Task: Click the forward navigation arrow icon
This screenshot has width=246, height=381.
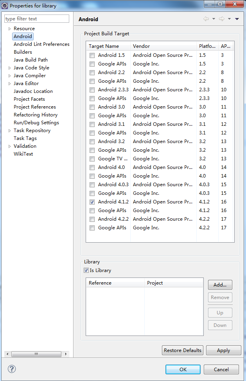Action: (x=221, y=19)
